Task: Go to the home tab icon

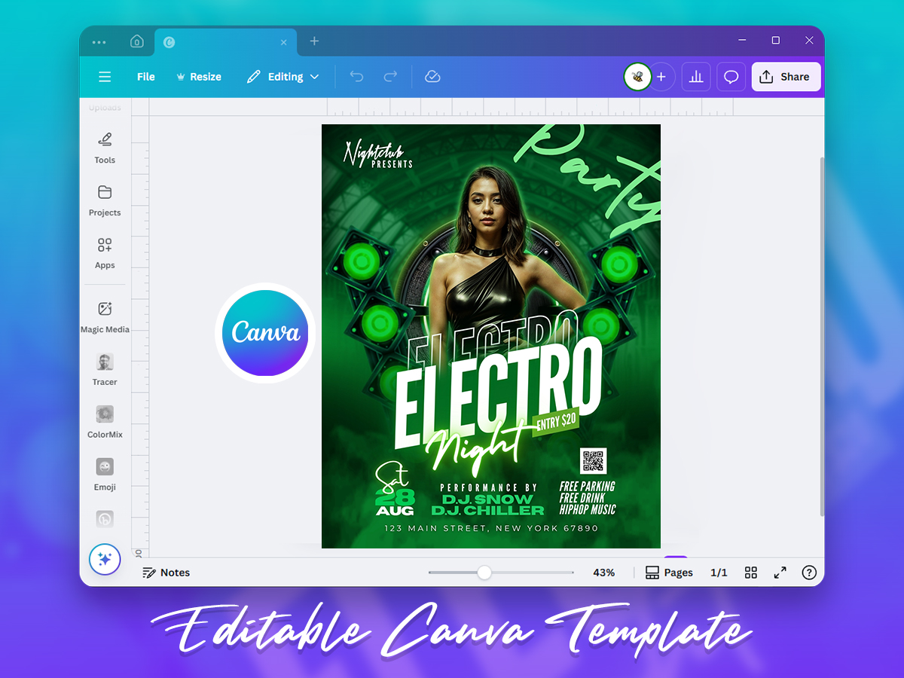Action: point(136,41)
